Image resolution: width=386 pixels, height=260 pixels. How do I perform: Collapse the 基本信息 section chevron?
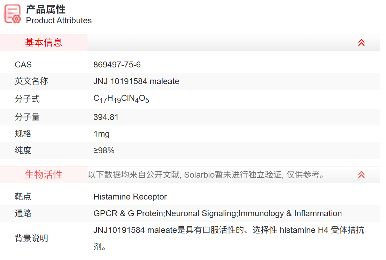361,43
